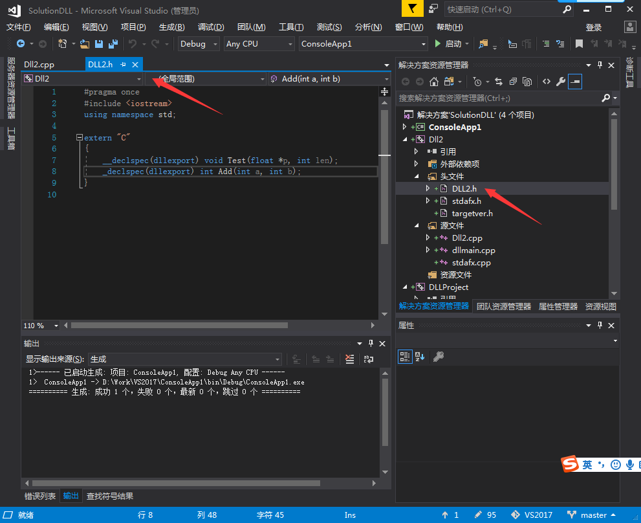Save the current file with Save icon

(x=99, y=44)
